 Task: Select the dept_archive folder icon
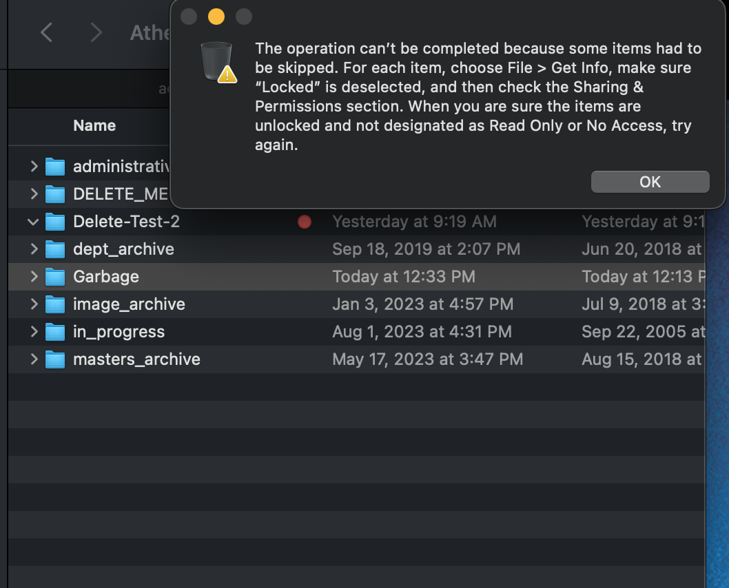tap(55, 249)
